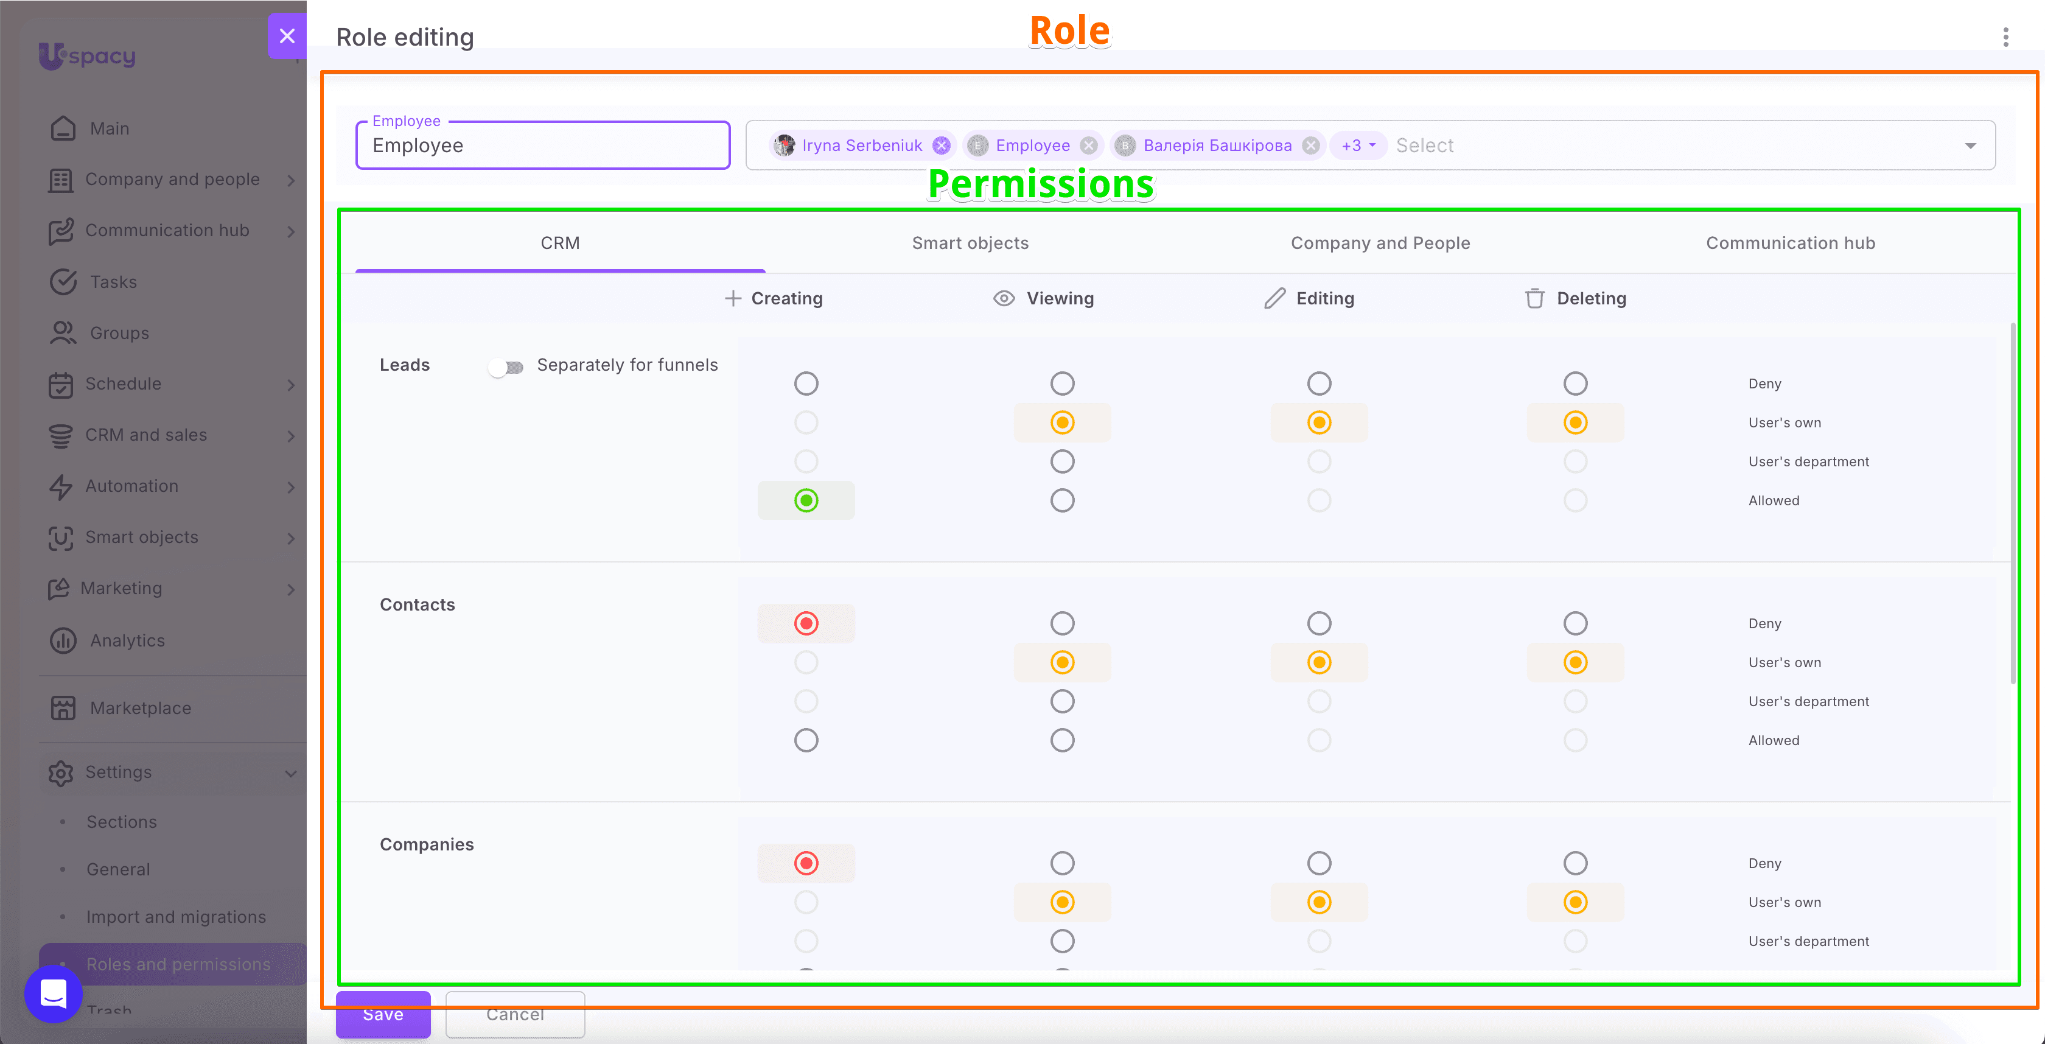Select Deny for Leads Creating
The height and width of the screenshot is (1044, 2045).
(x=806, y=384)
